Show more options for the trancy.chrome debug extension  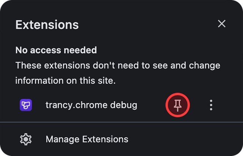[211, 105]
